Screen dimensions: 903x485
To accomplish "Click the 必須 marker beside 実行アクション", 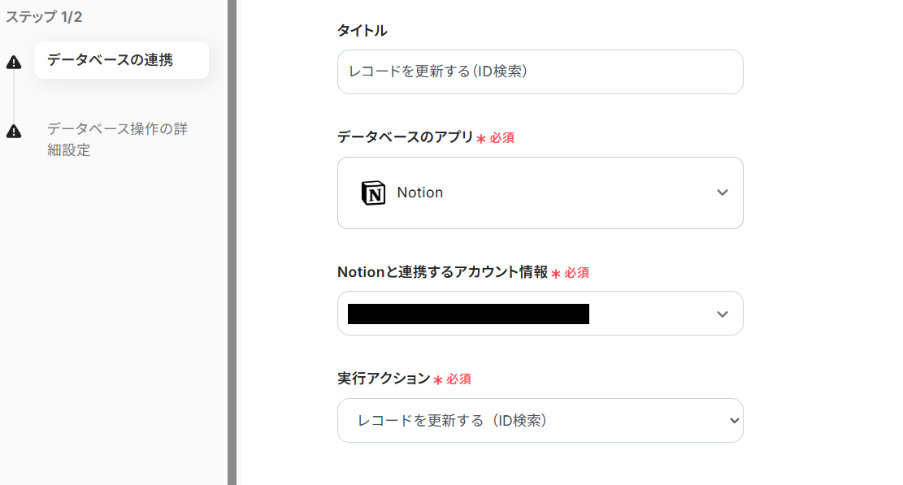I will [458, 379].
